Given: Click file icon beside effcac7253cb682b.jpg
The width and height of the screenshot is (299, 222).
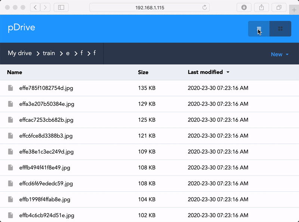Looking at the screenshot, I should tap(11, 120).
